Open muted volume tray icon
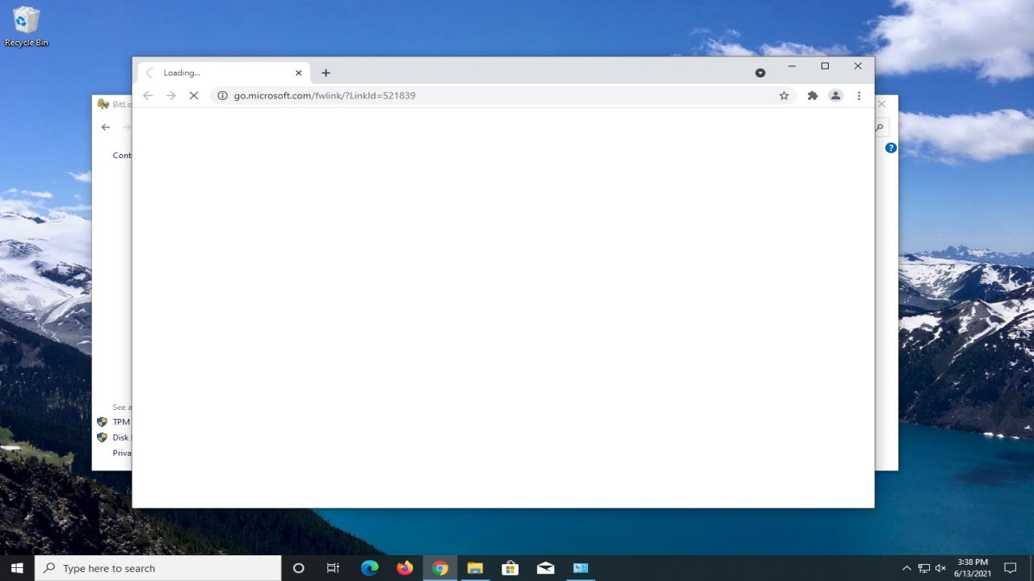 pyautogui.click(x=941, y=568)
